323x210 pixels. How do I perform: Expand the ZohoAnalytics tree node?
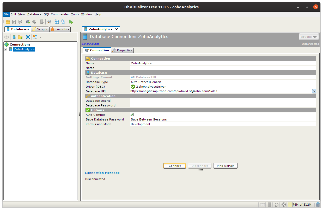click(5, 49)
